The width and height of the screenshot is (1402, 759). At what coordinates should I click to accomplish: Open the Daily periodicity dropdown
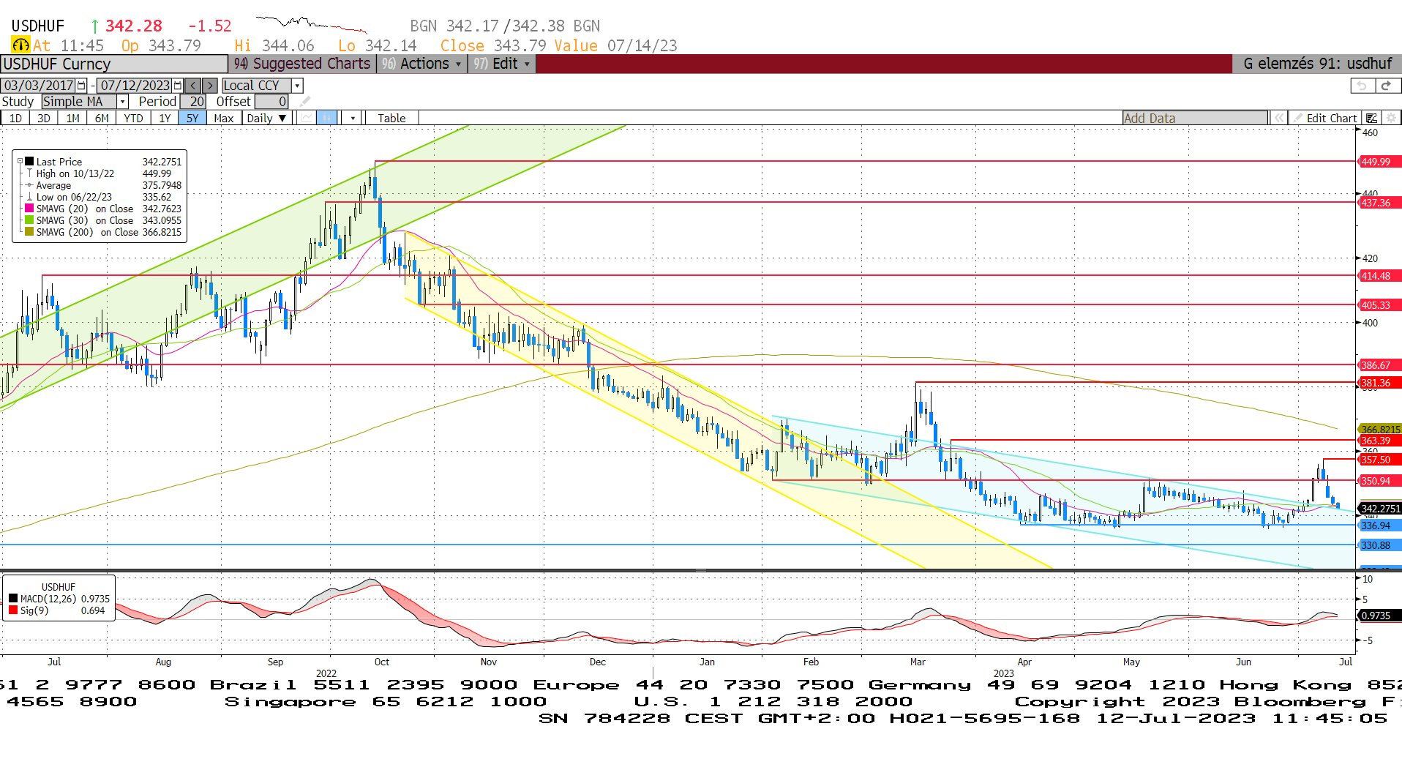[x=266, y=118]
